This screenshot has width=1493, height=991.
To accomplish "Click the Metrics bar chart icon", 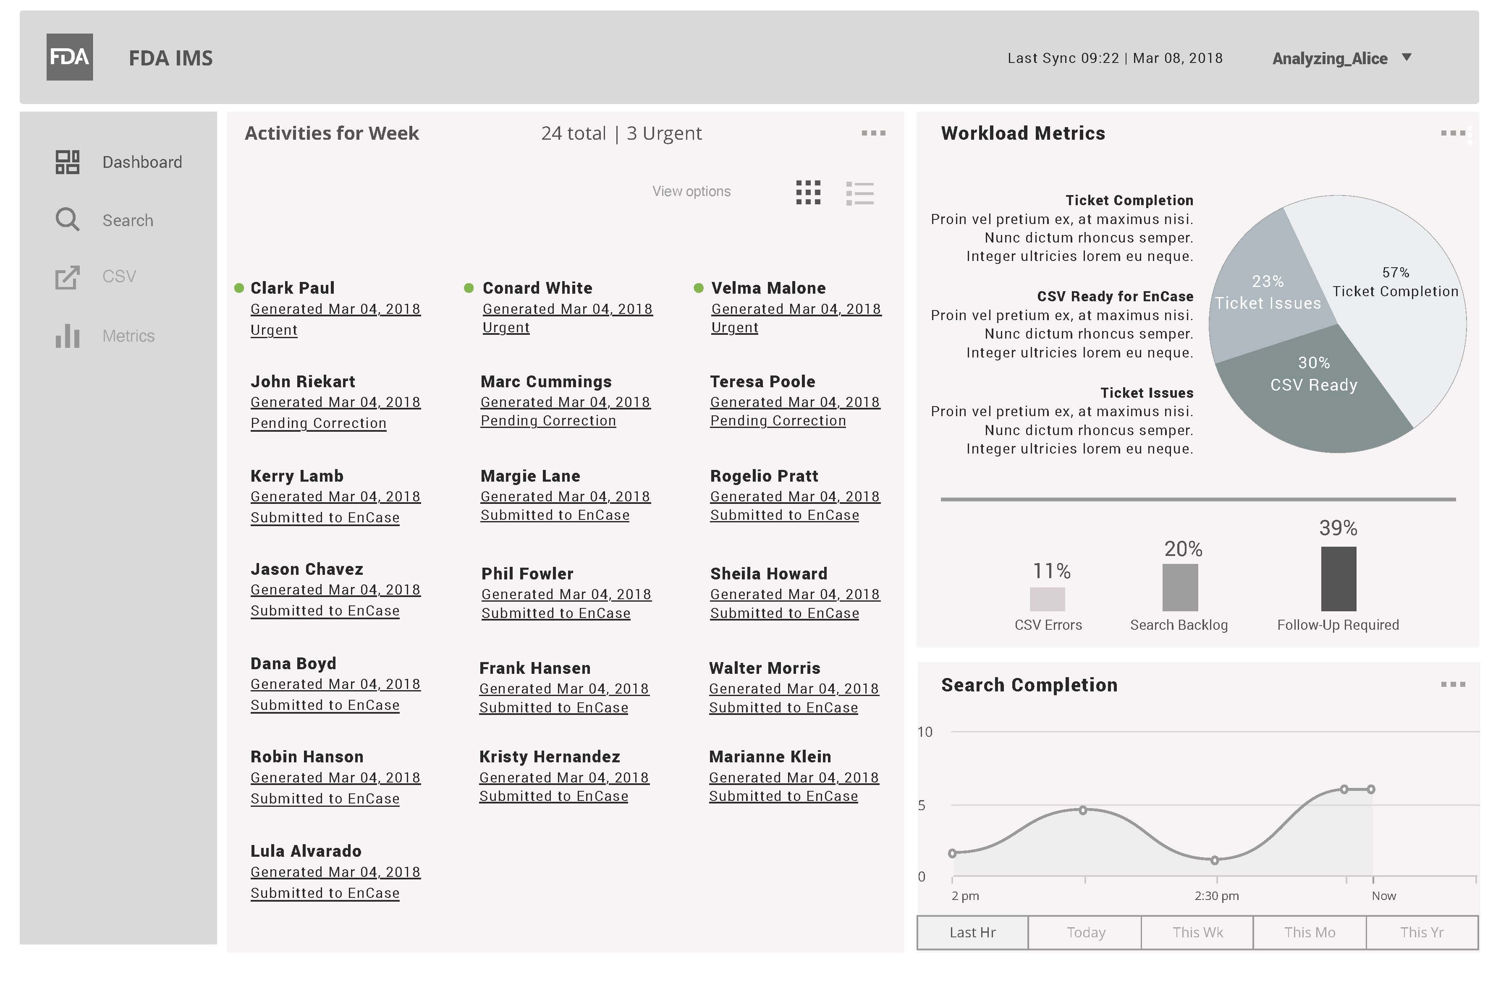I will [67, 336].
